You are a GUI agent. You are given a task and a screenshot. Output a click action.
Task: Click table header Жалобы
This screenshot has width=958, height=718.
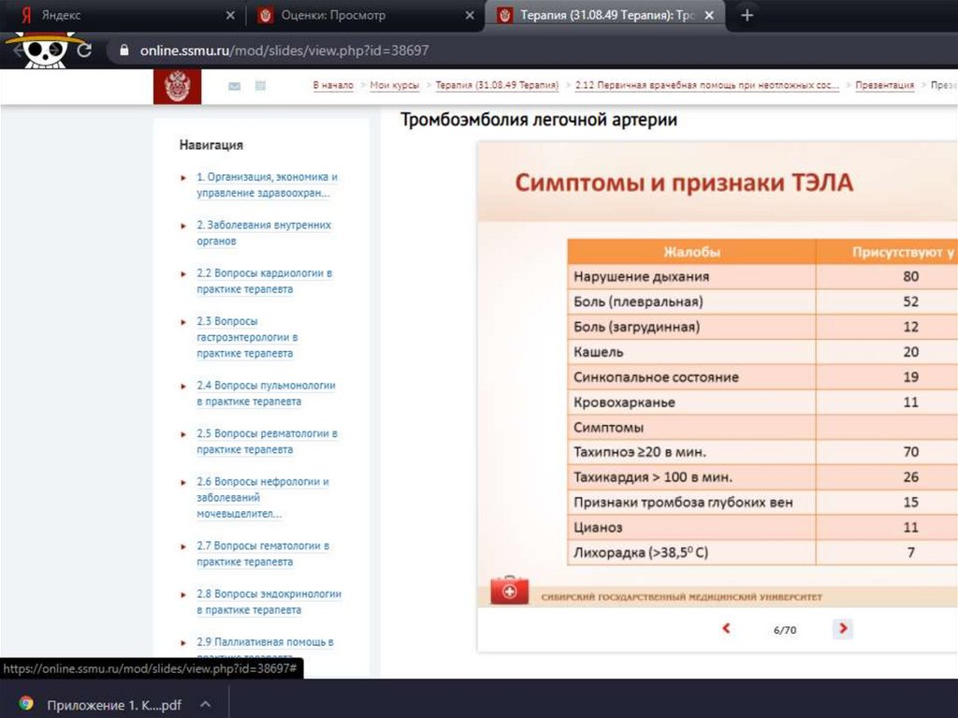(x=691, y=252)
